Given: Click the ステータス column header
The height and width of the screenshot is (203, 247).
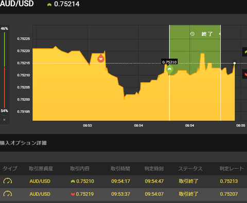Looking at the screenshot, I should coord(190,168).
